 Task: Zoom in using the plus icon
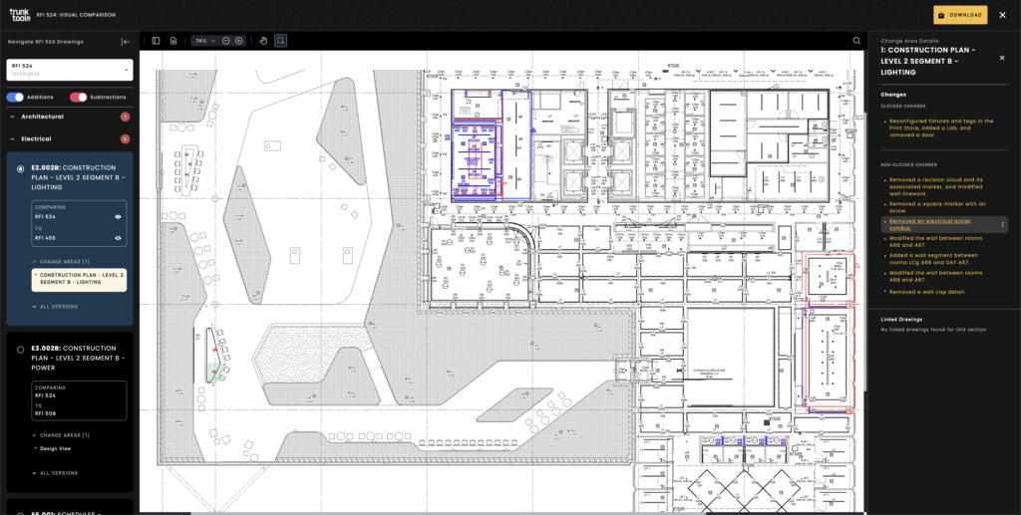239,41
